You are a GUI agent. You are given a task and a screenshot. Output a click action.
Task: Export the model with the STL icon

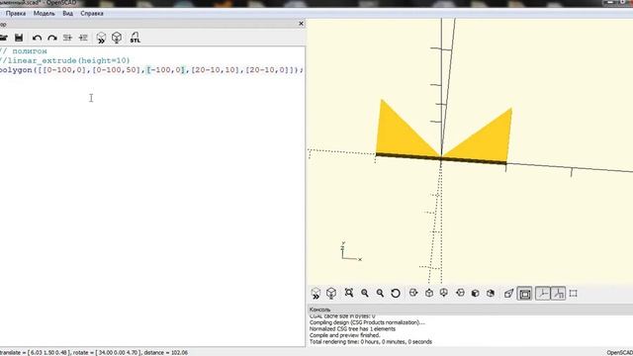[x=136, y=38]
